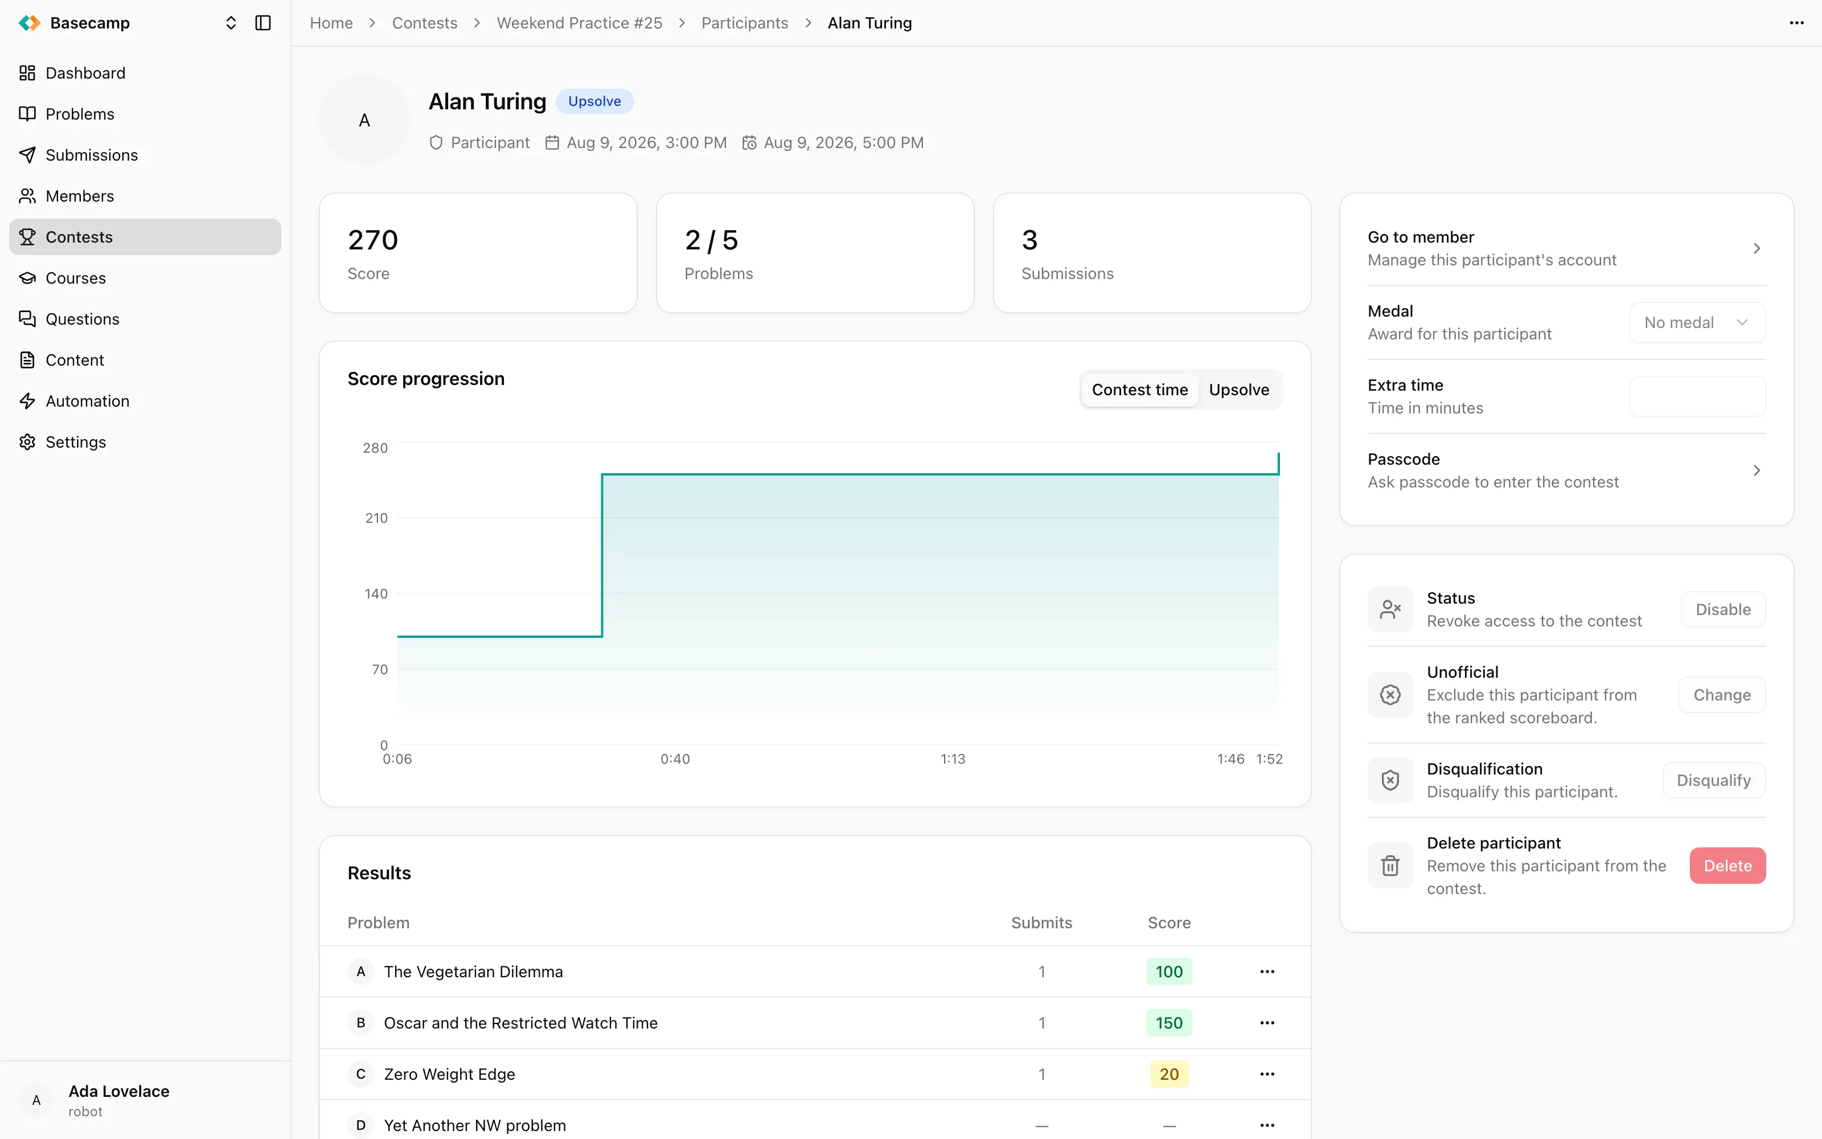
Task: Open row options for The Vegetarian Dilemma
Action: [1267, 971]
